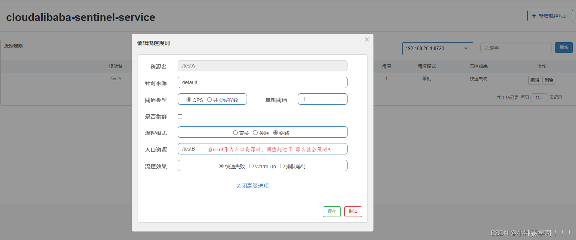Select 关联 flow control mode
The image size is (576, 240).
point(255,133)
